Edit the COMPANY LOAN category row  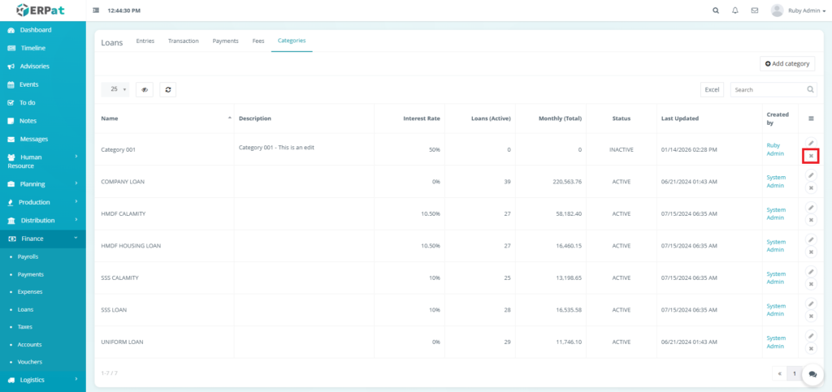[x=810, y=175]
